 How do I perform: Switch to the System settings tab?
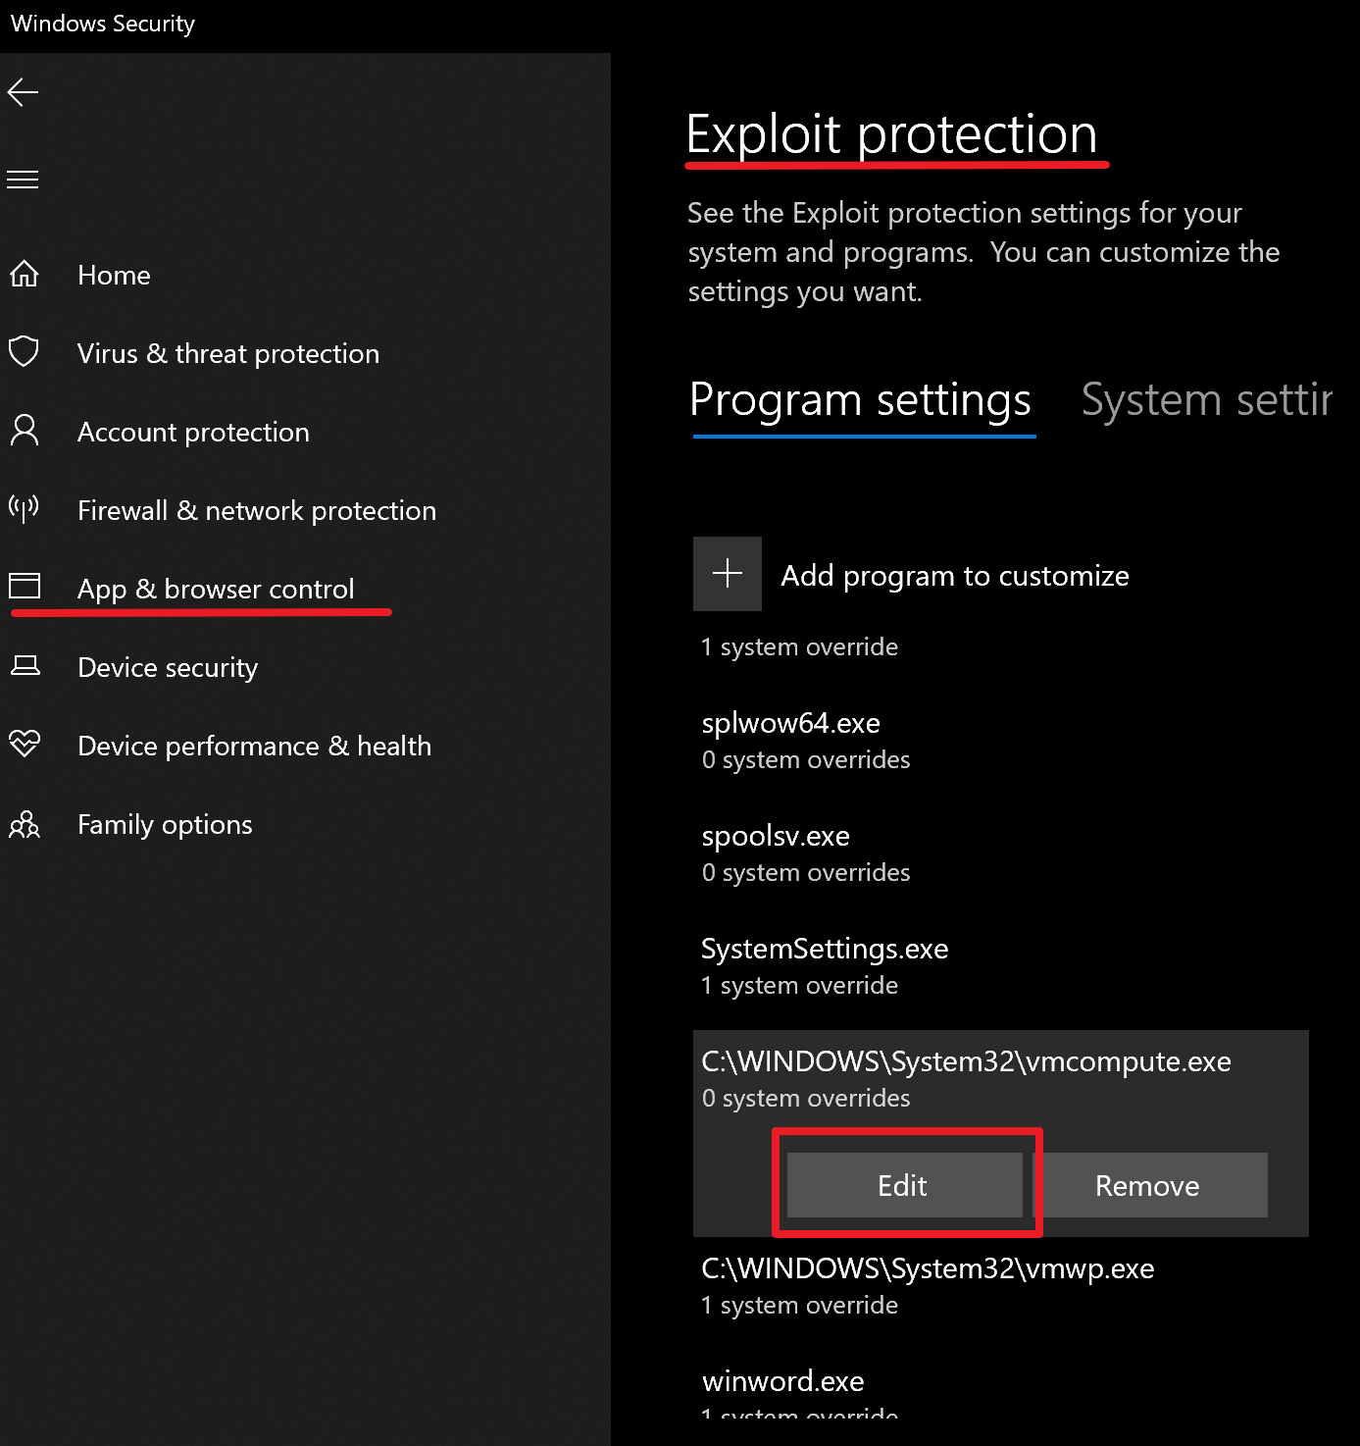coord(1206,400)
